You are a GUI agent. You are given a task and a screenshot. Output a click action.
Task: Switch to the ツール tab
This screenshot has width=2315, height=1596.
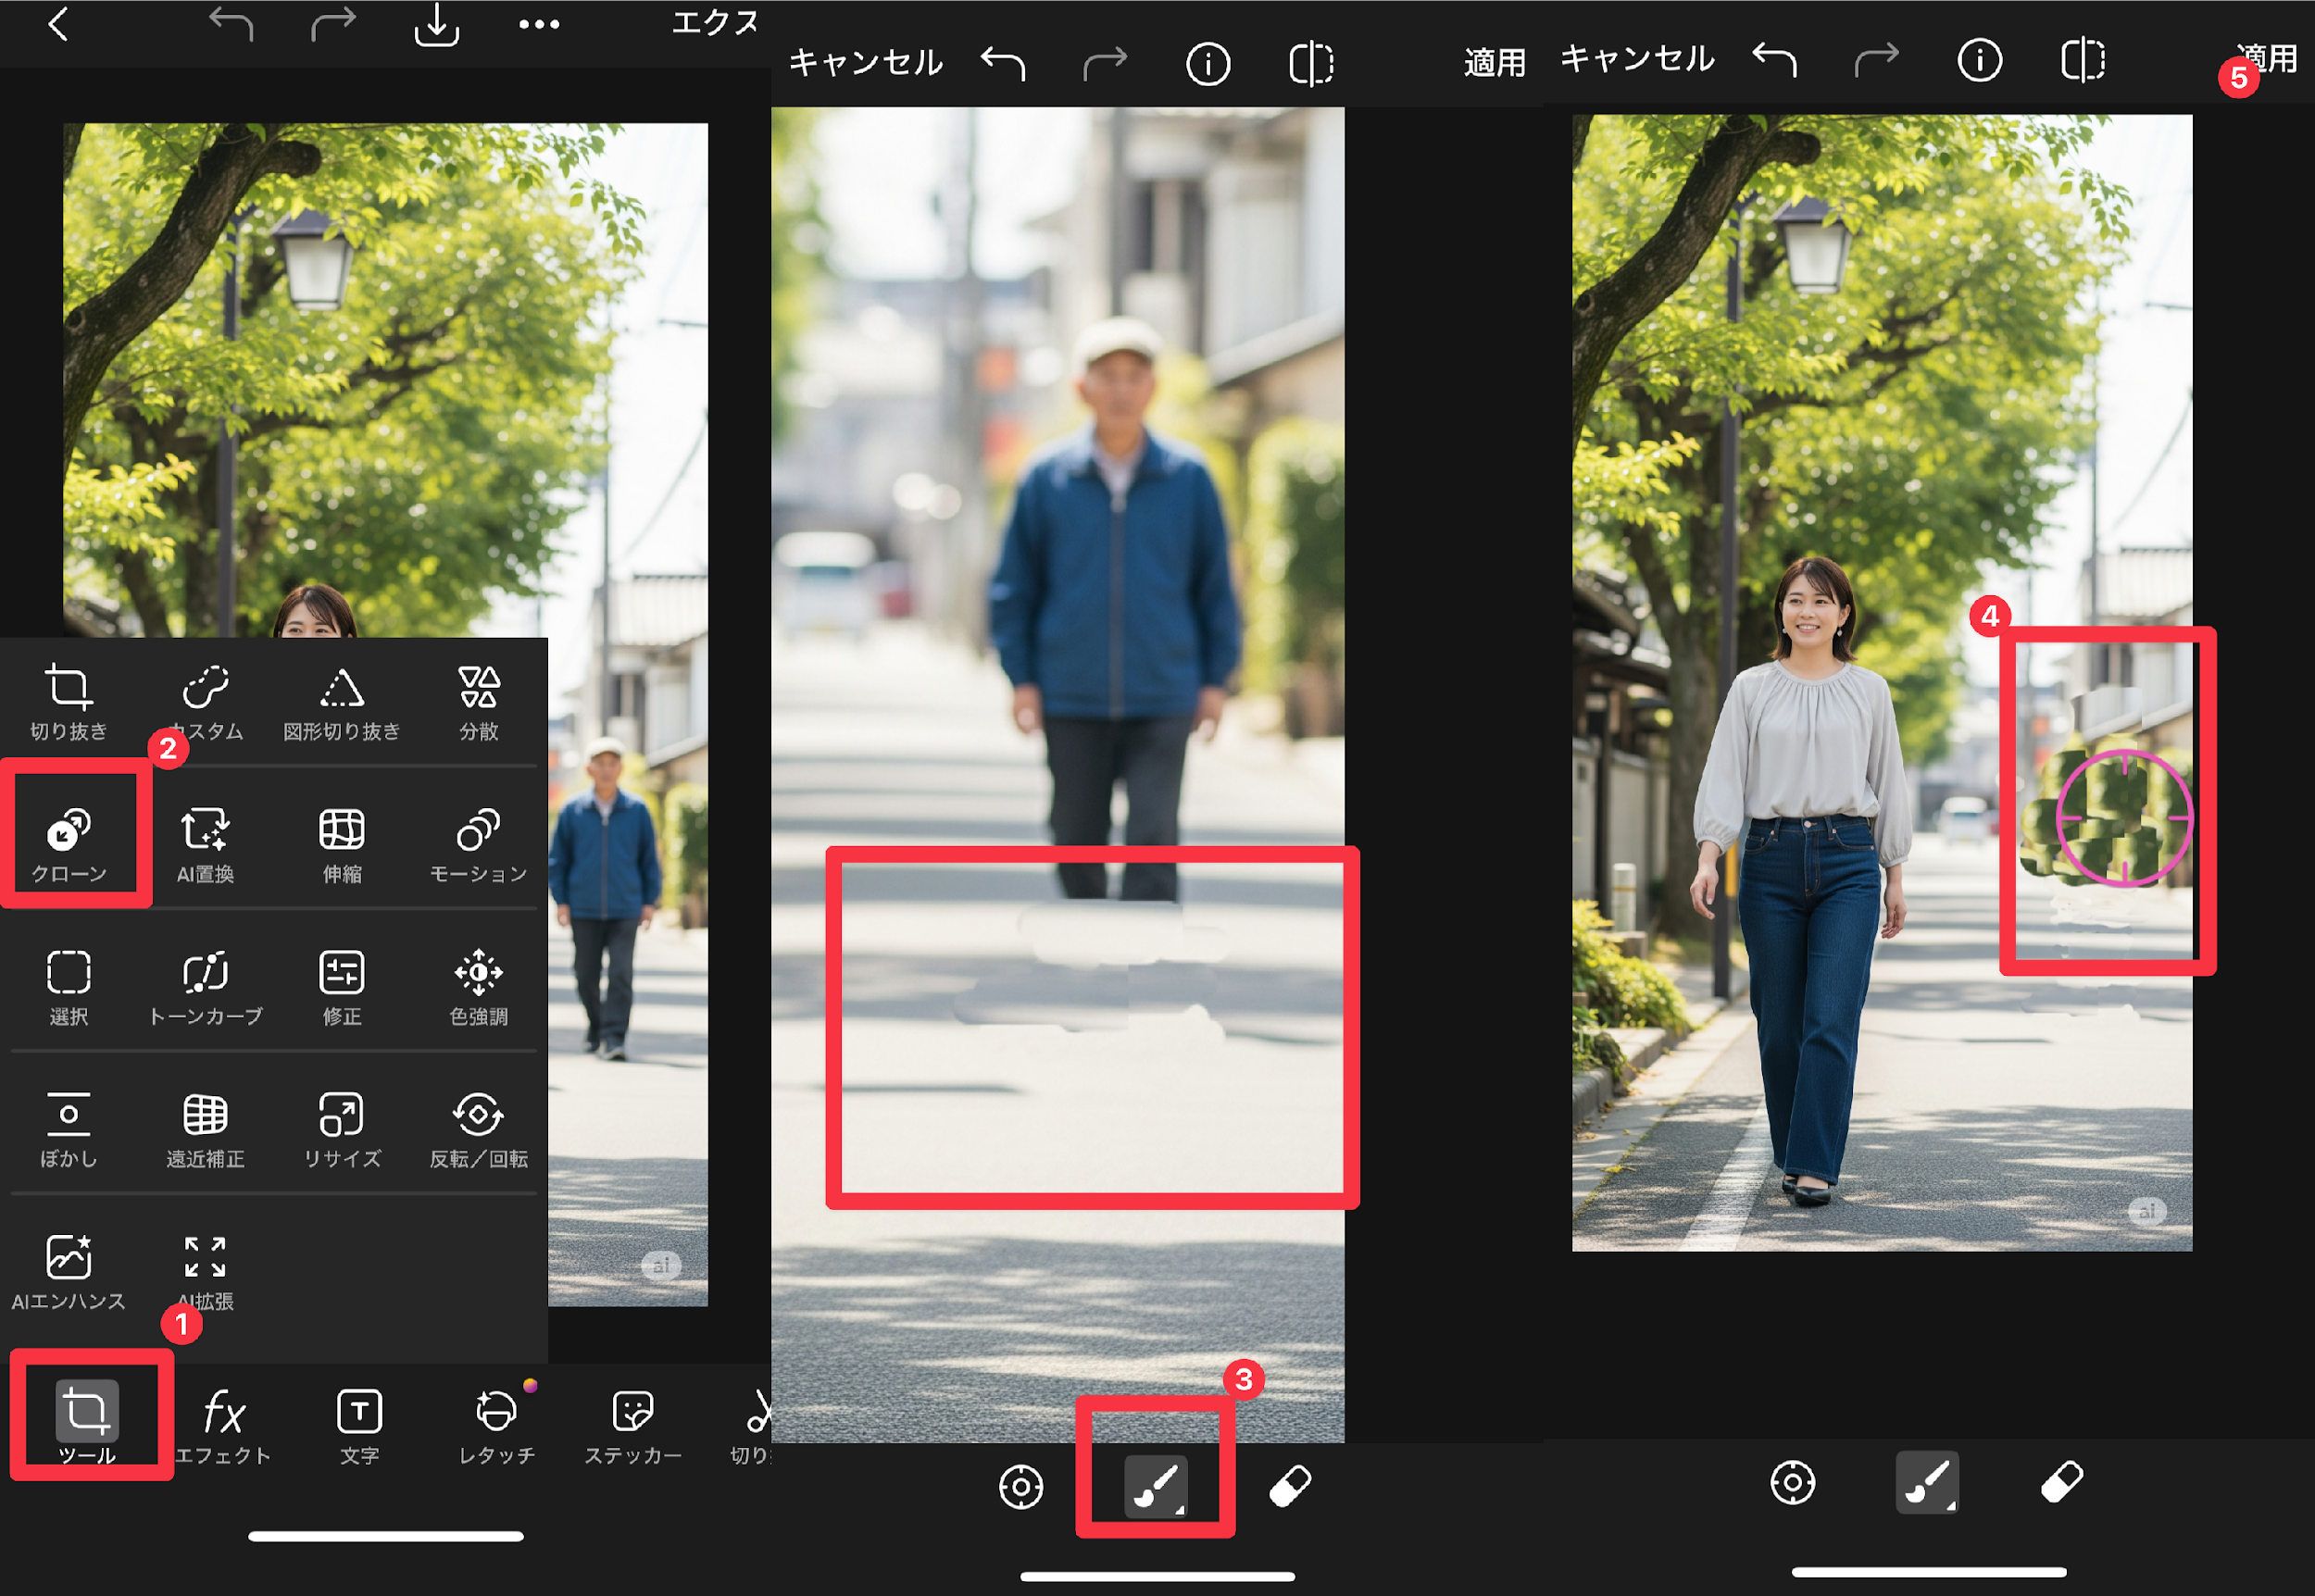[x=87, y=1422]
